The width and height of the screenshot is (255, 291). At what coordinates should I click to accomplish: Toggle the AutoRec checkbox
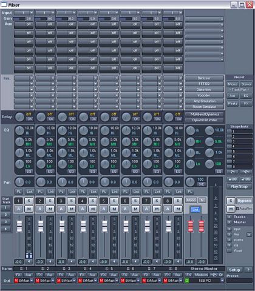(x=237, y=209)
